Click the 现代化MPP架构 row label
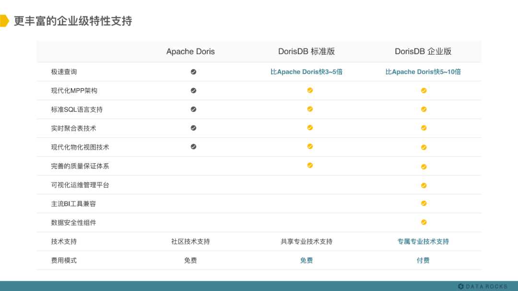This screenshot has width=518, height=291. point(74,90)
